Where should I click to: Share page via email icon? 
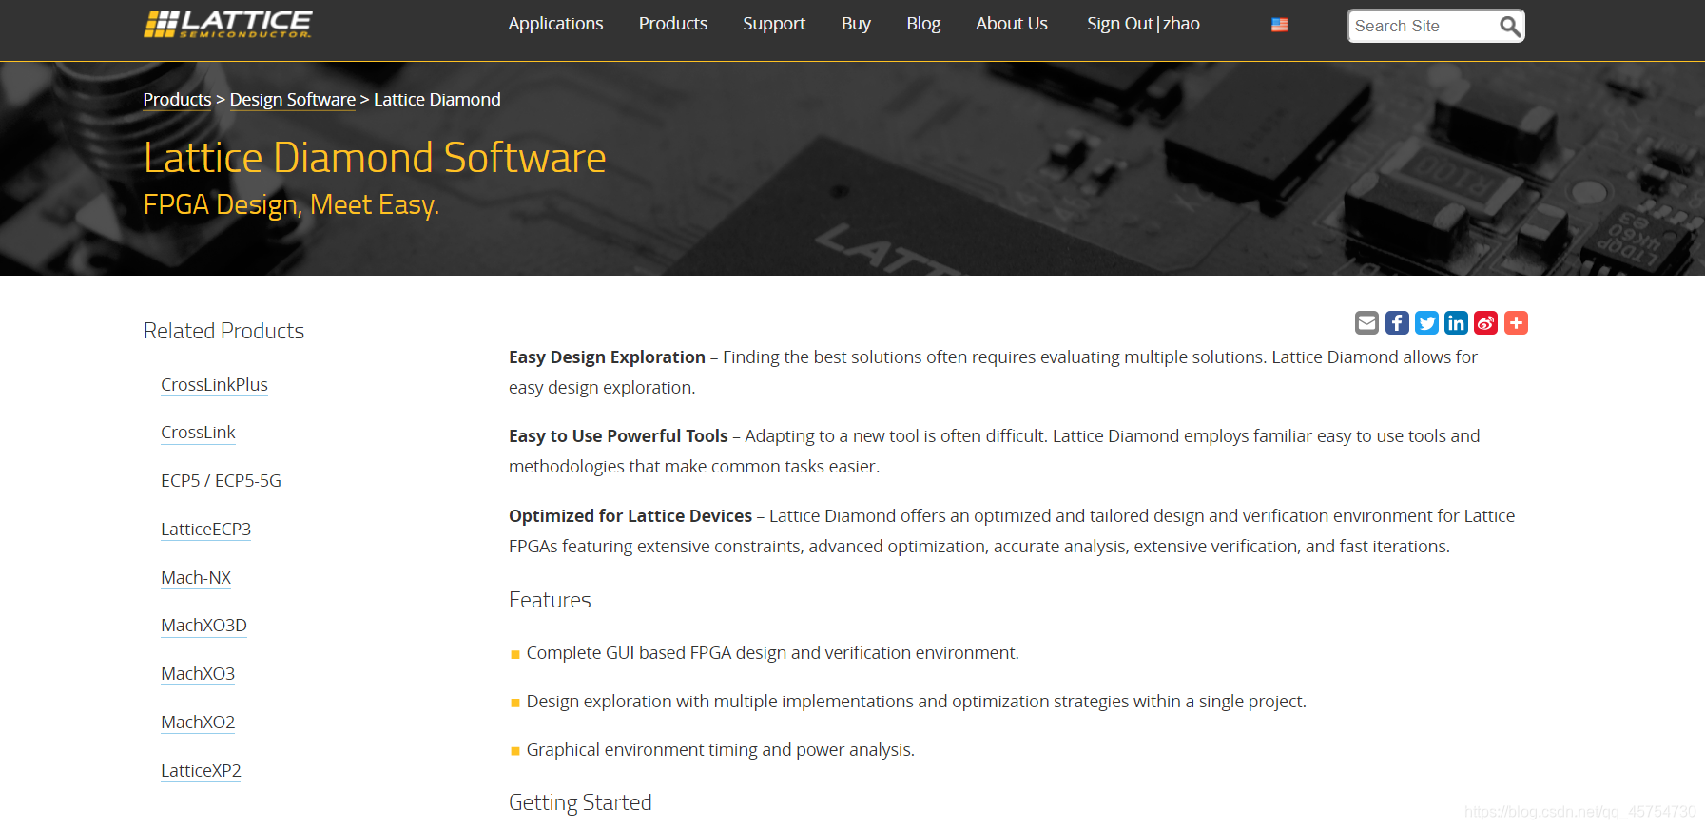(1366, 323)
